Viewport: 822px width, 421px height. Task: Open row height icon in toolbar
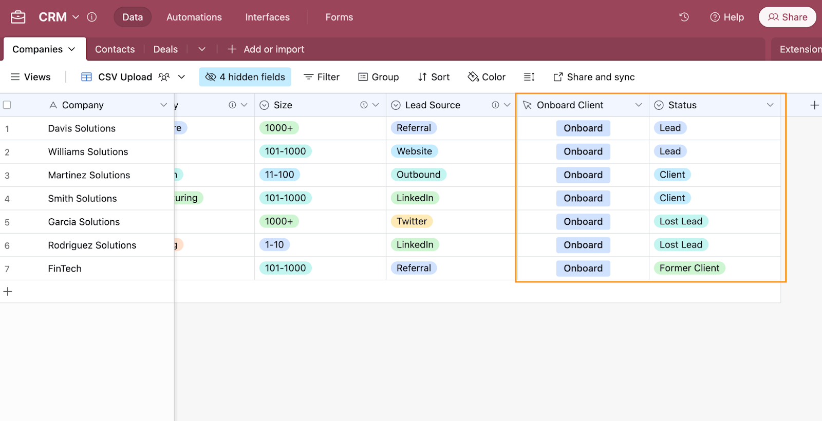[x=529, y=77]
